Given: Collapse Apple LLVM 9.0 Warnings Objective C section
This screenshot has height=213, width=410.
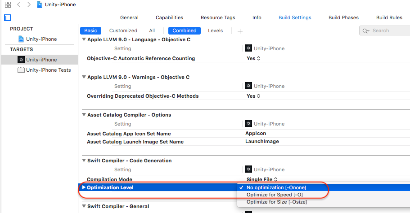Looking at the screenshot, I should coord(84,77).
